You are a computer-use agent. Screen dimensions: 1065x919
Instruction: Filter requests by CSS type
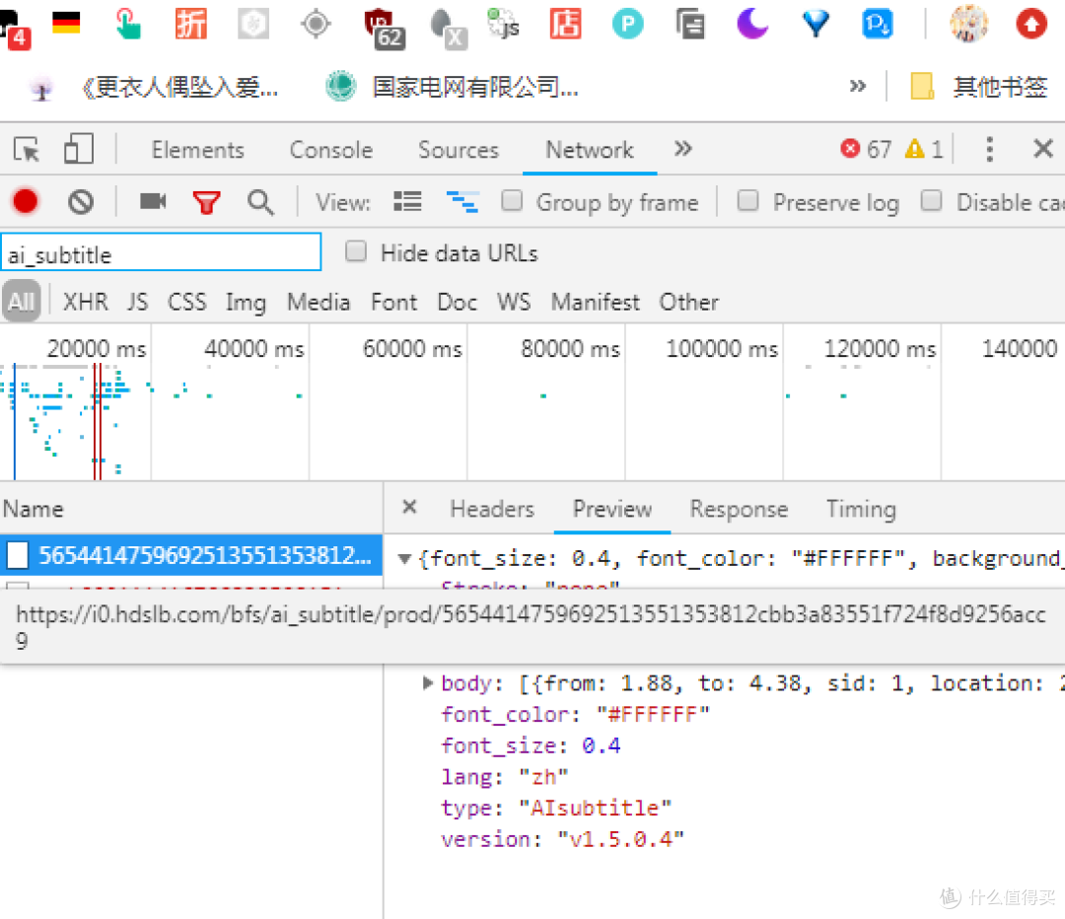(x=186, y=302)
